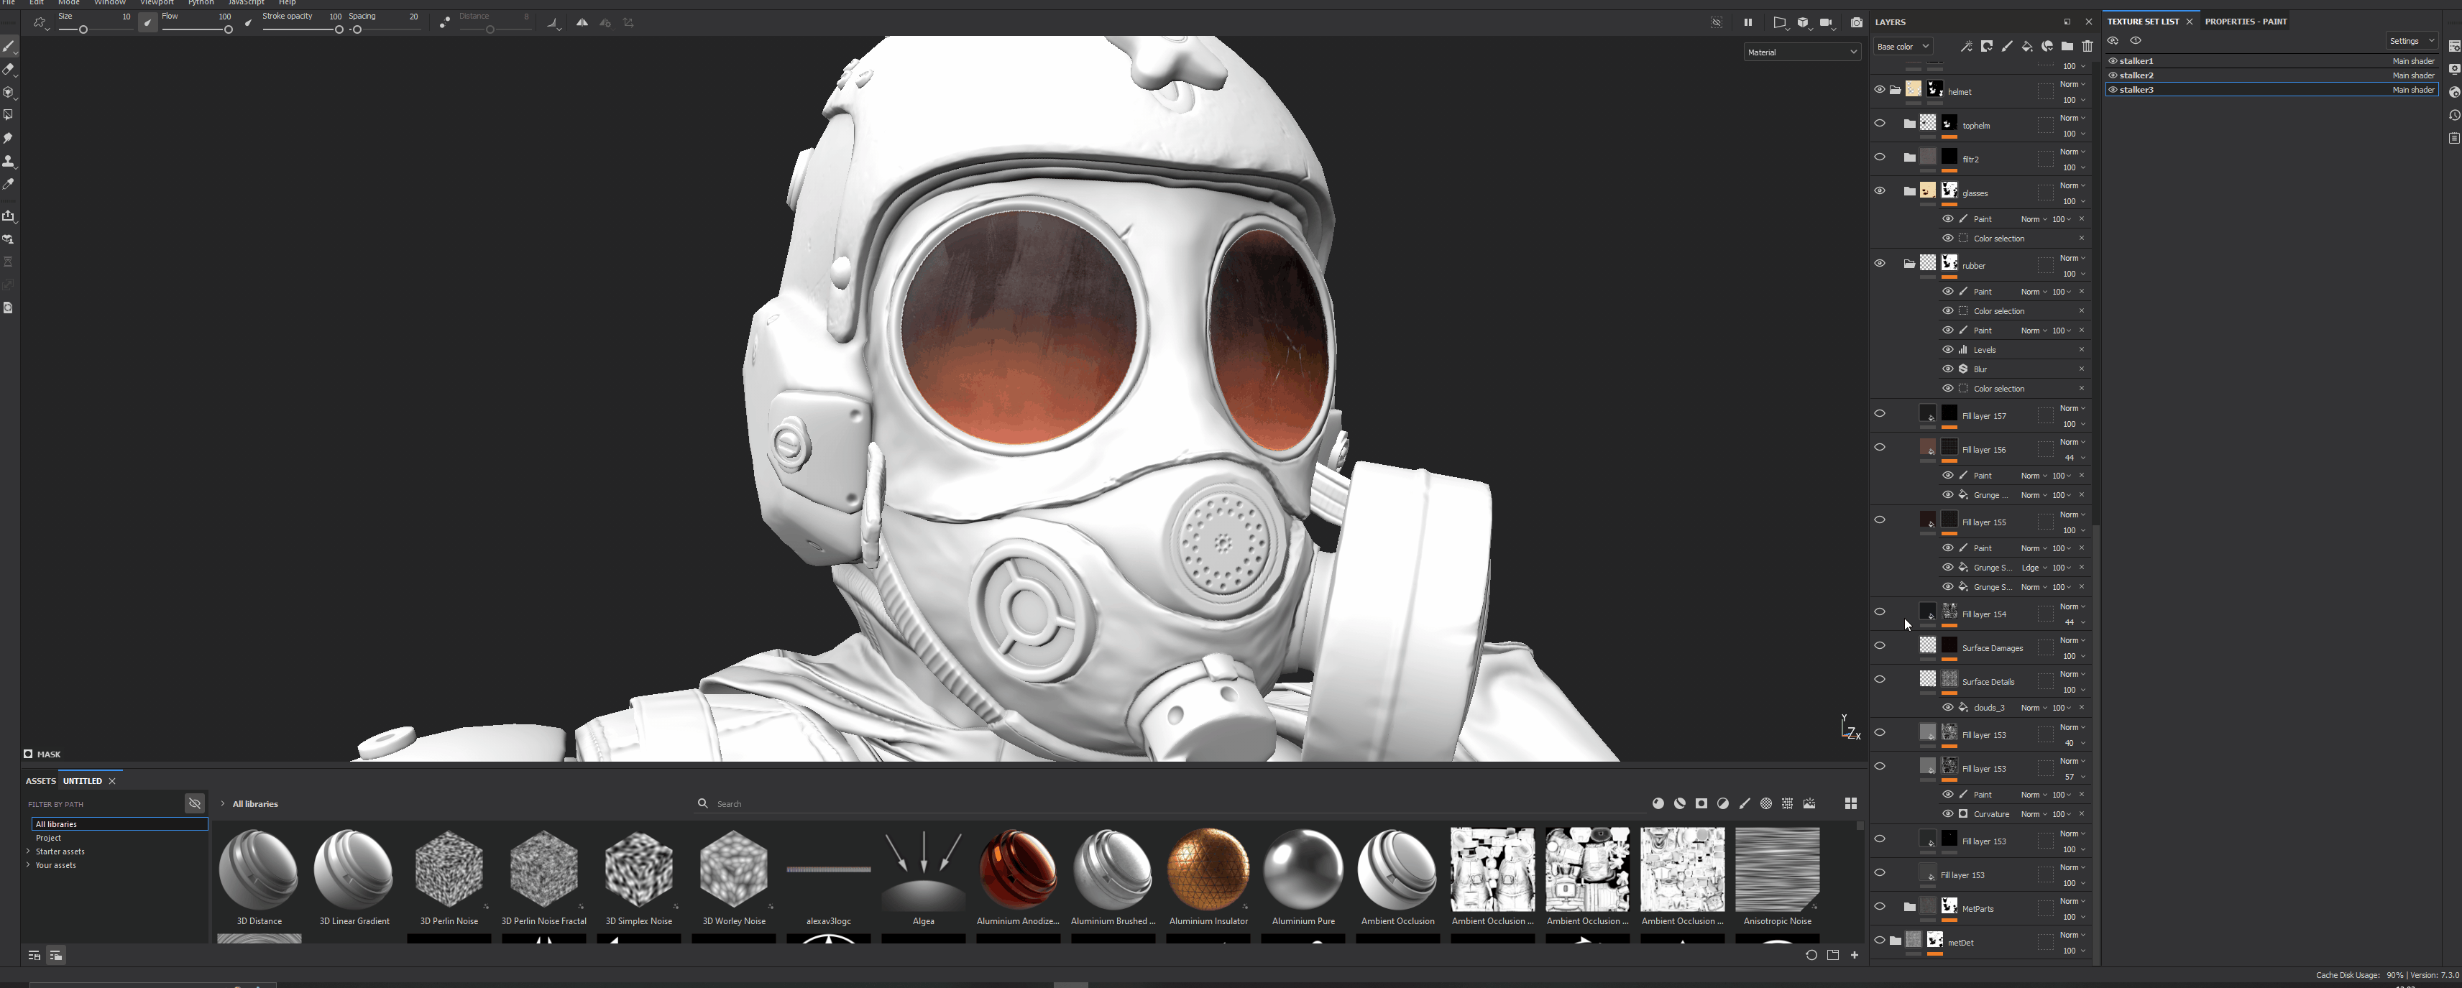The width and height of the screenshot is (2462, 988).
Task: Take a viewport screenshot with the camera icon
Action: coord(1856,23)
